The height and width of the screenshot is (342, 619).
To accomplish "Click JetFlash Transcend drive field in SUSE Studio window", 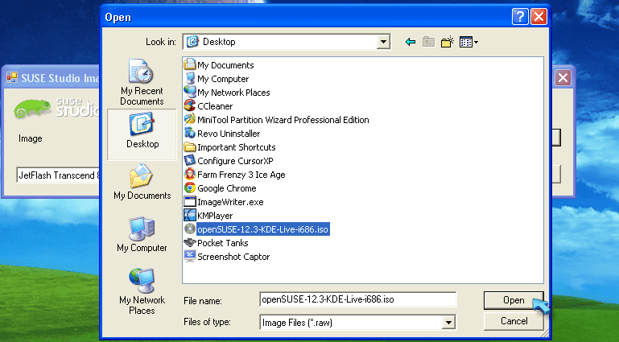I will [59, 175].
